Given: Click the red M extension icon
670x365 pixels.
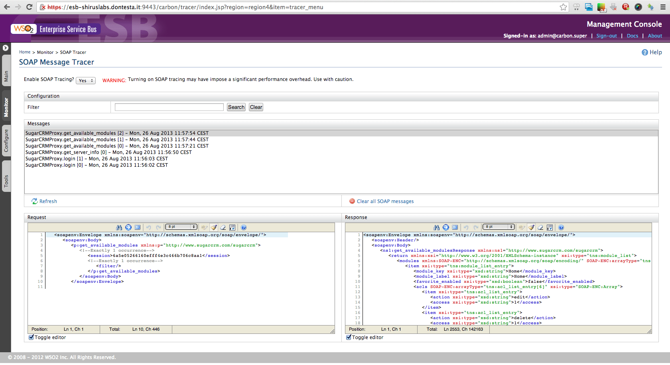Looking at the screenshot, I should point(626,7).
